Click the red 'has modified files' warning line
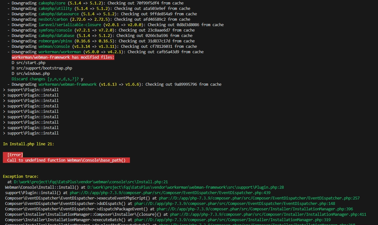The width and height of the screenshot is (378, 225). point(63,57)
